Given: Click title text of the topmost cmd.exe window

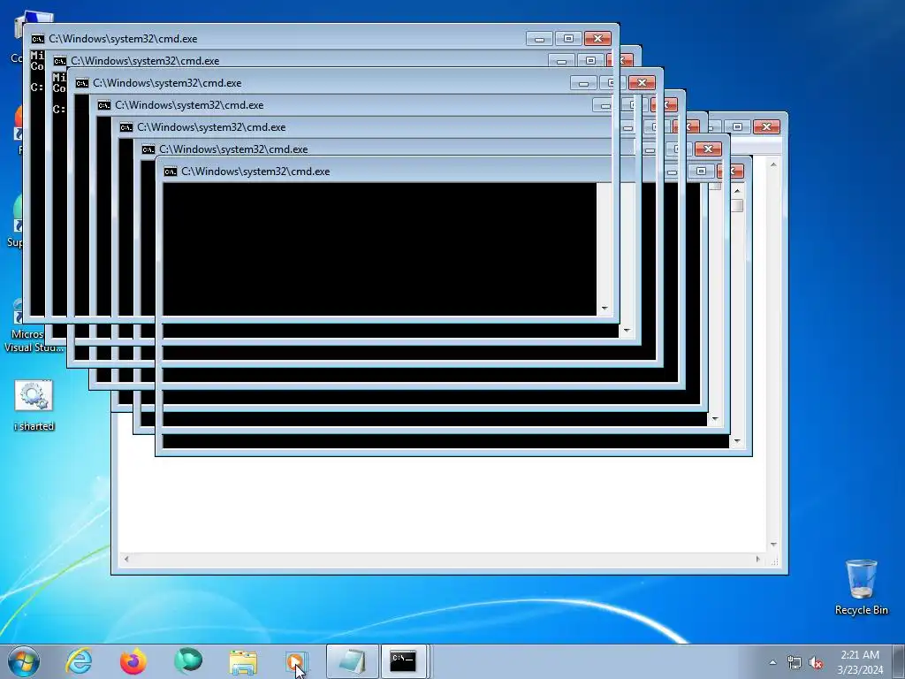Looking at the screenshot, I should click(x=123, y=39).
